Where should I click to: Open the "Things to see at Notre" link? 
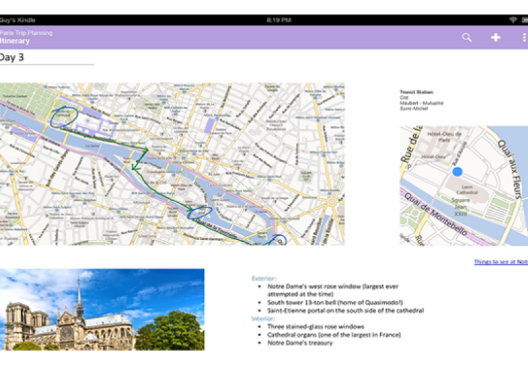(500, 262)
